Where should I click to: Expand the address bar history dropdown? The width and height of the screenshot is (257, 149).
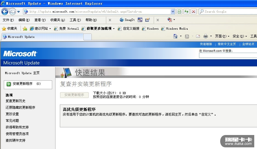(x=173, y=12)
